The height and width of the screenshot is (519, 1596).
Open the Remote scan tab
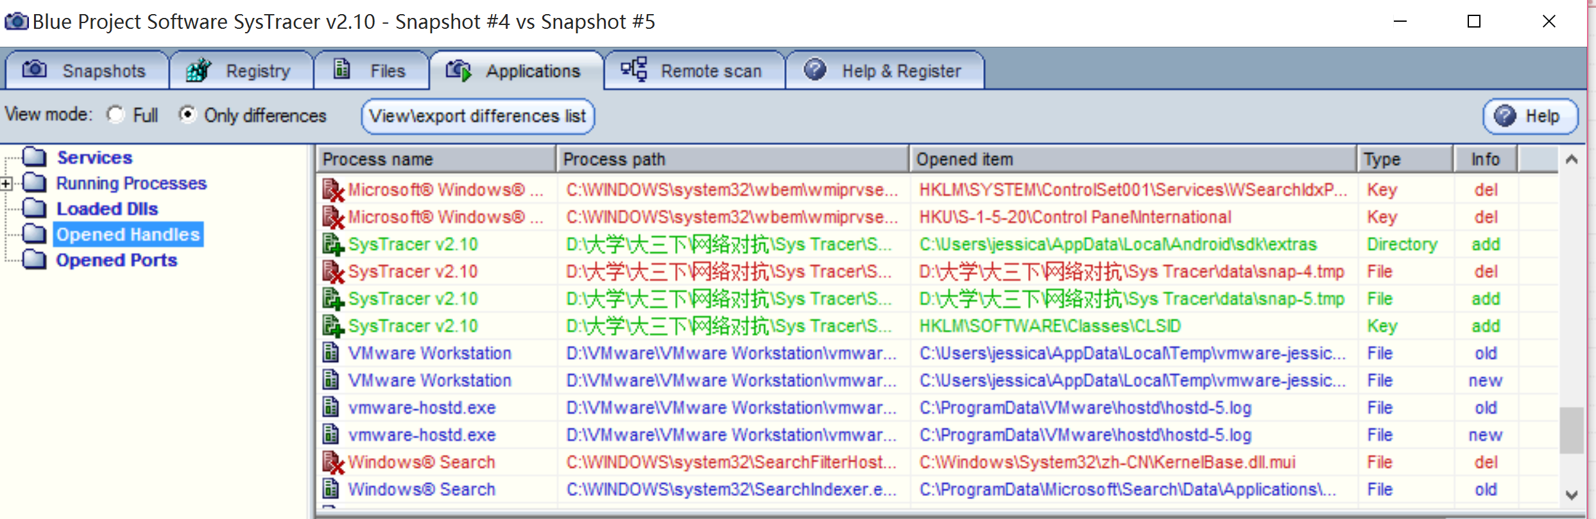tap(694, 70)
